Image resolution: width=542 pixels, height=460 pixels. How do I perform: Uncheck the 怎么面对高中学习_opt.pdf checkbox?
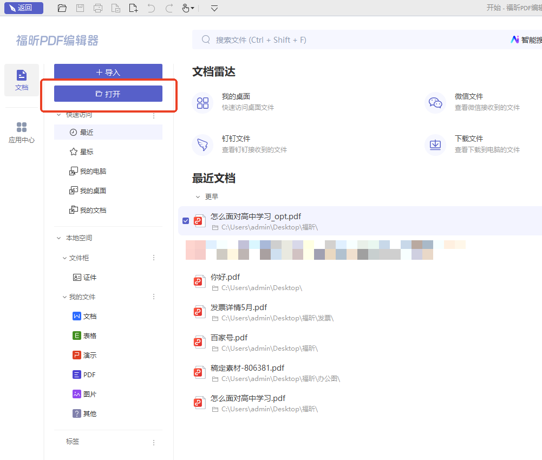pos(186,221)
